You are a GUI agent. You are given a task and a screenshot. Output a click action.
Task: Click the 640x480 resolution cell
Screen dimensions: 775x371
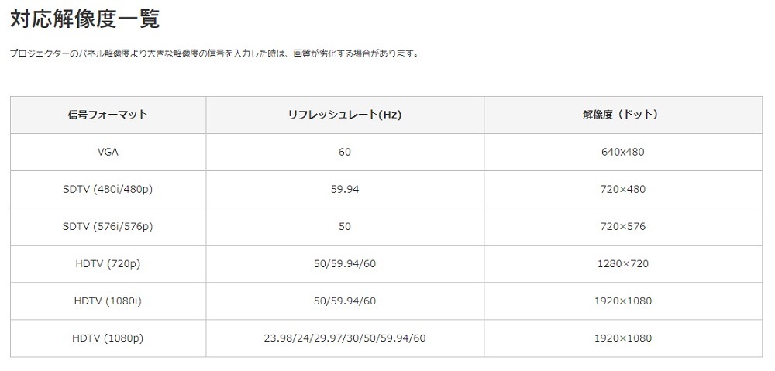coord(622,152)
